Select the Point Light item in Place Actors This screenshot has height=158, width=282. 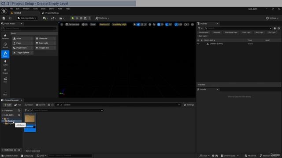[45, 43]
